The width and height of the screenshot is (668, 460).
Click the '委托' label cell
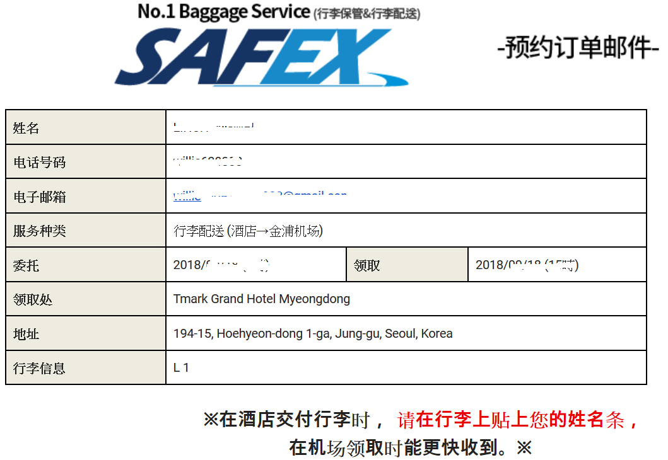(x=86, y=265)
